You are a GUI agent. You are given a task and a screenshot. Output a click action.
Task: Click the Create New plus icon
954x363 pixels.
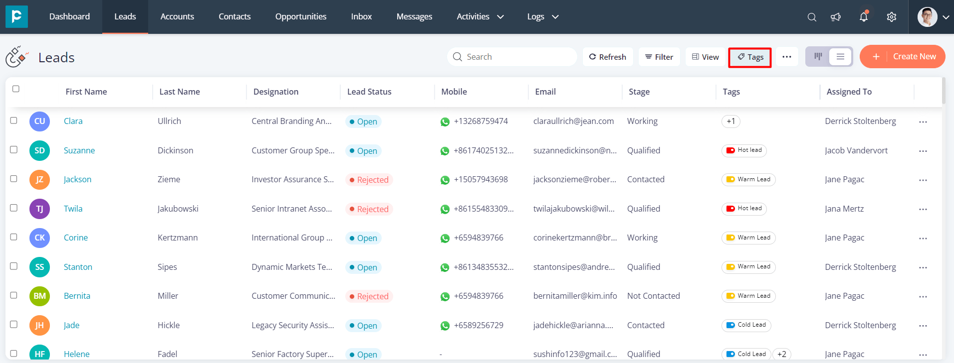[876, 57]
